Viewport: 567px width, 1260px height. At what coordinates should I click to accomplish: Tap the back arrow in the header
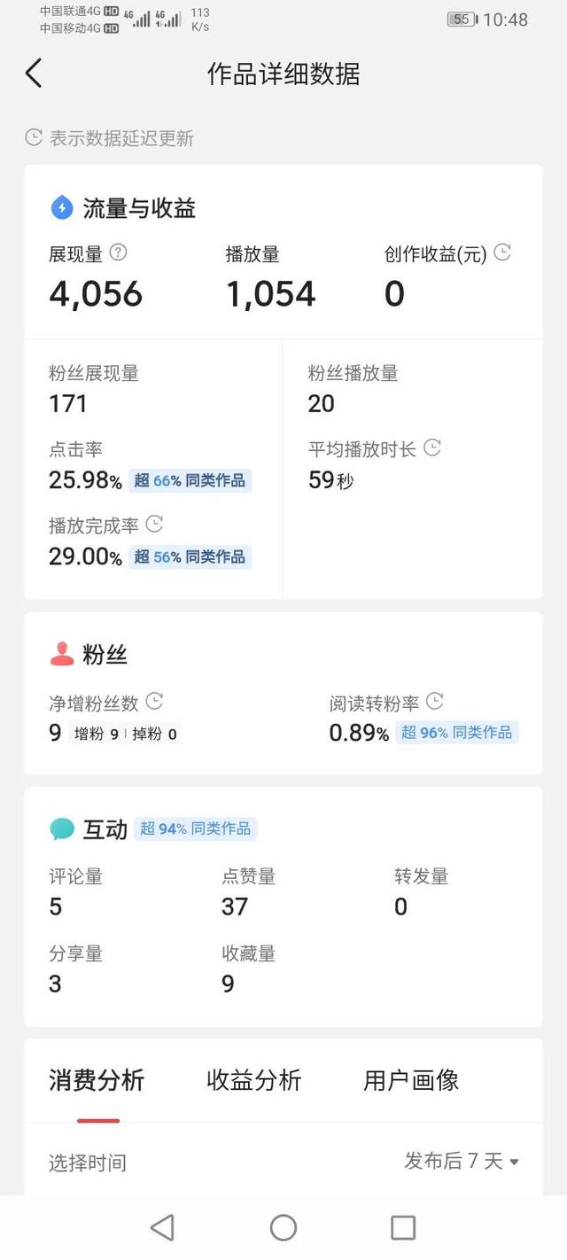pos(34,74)
